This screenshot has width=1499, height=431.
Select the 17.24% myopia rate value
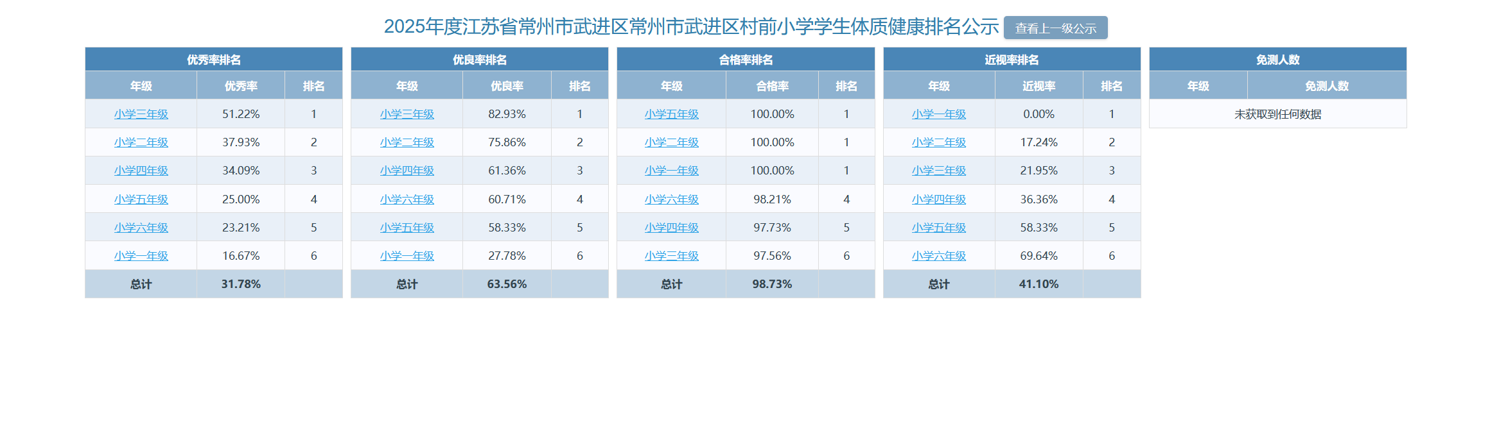pos(1039,142)
